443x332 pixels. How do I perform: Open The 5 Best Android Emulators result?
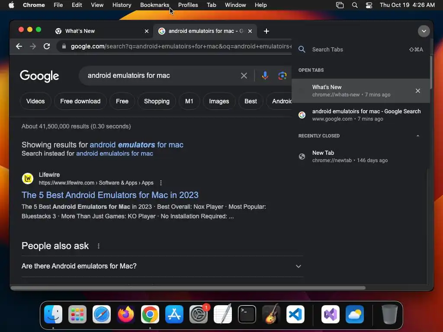(110, 195)
